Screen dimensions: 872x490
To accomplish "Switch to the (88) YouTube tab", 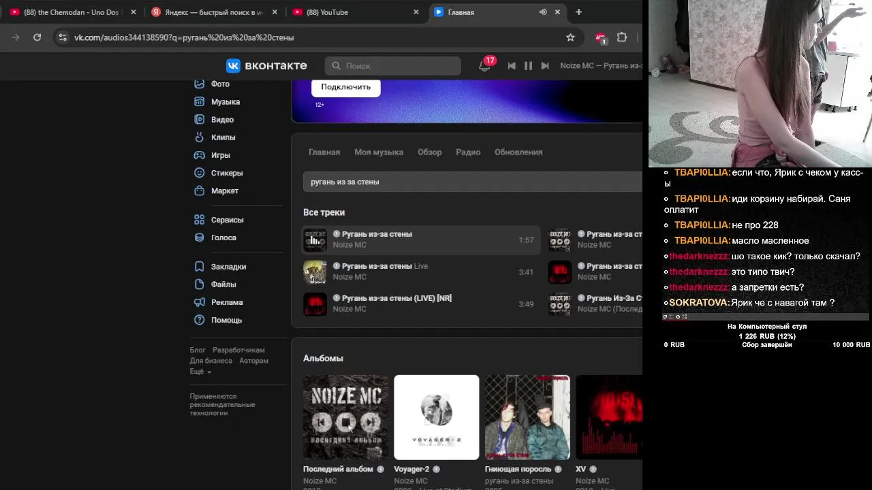I will [x=354, y=12].
